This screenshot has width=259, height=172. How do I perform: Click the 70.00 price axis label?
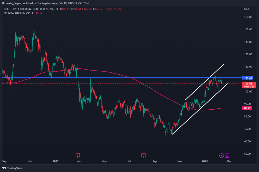[x=247, y=129]
